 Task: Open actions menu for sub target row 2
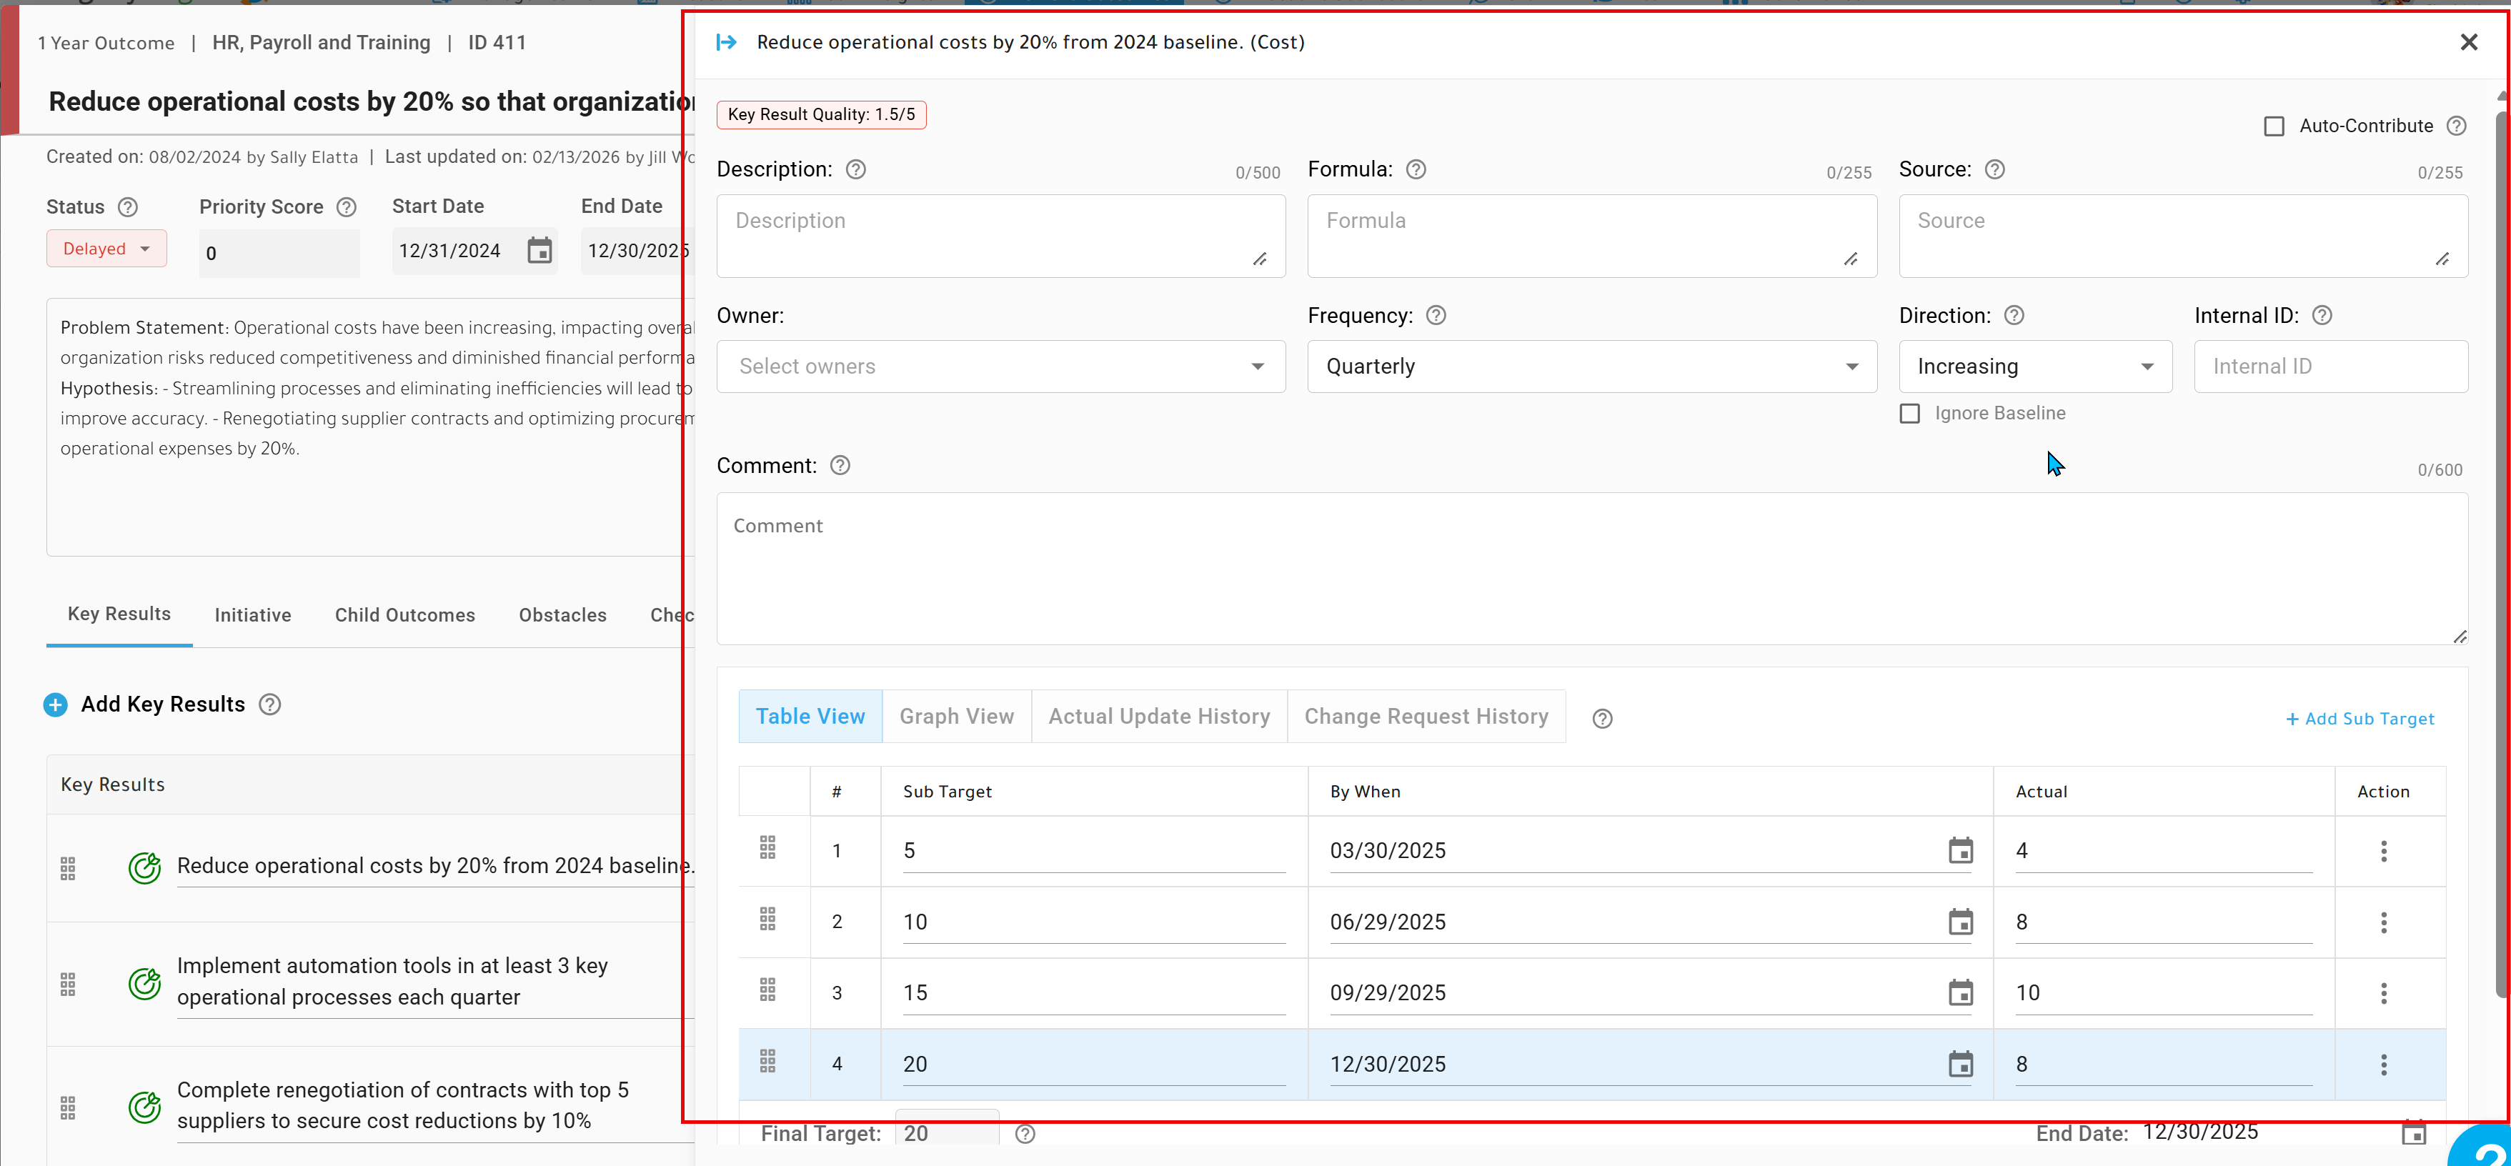(x=2383, y=922)
